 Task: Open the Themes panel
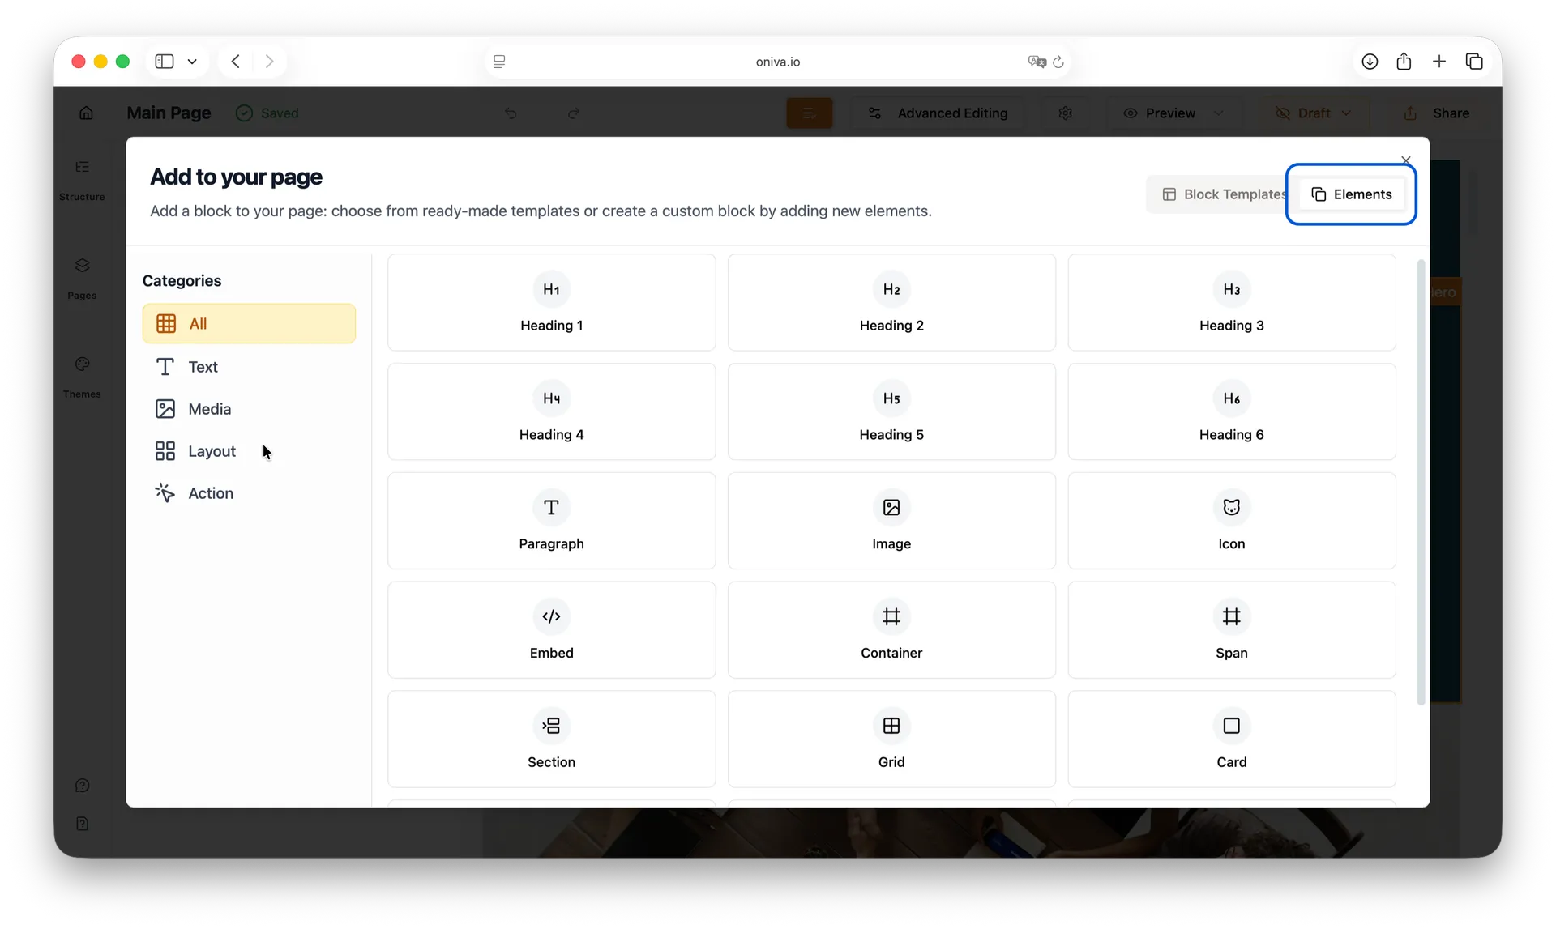click(82, 377)
